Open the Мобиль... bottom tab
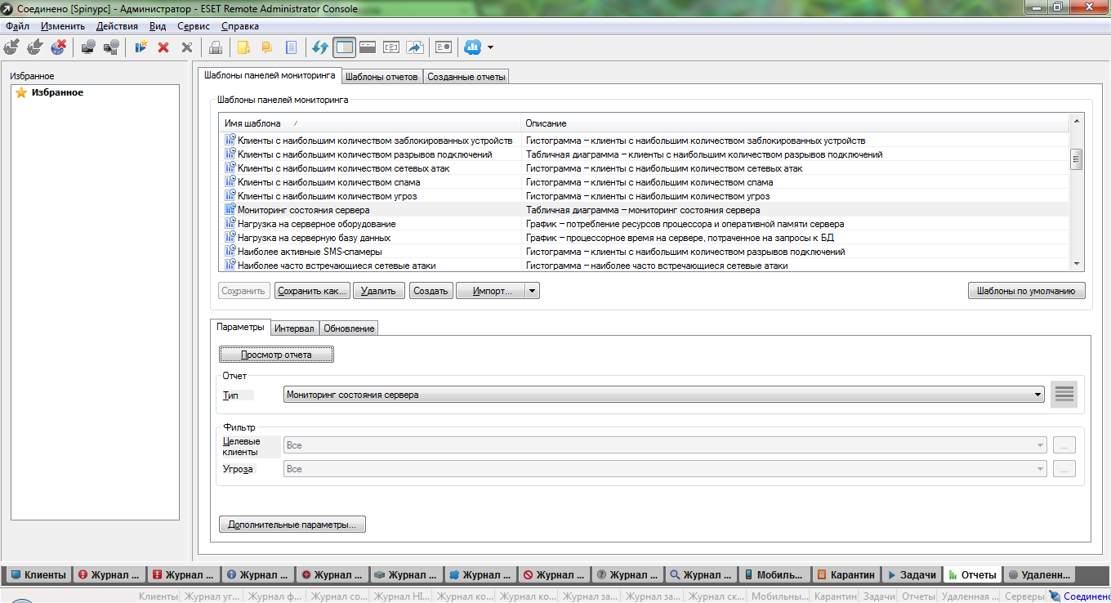1111x603 pixels. pyautogui.click(x=775, y=575)
